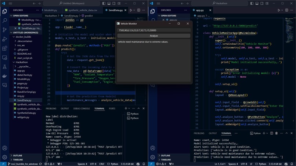The image size is (296, 166).
Task: Open Testing flask icon in left window
Action: pyautogui.click(x=4, y=67)
